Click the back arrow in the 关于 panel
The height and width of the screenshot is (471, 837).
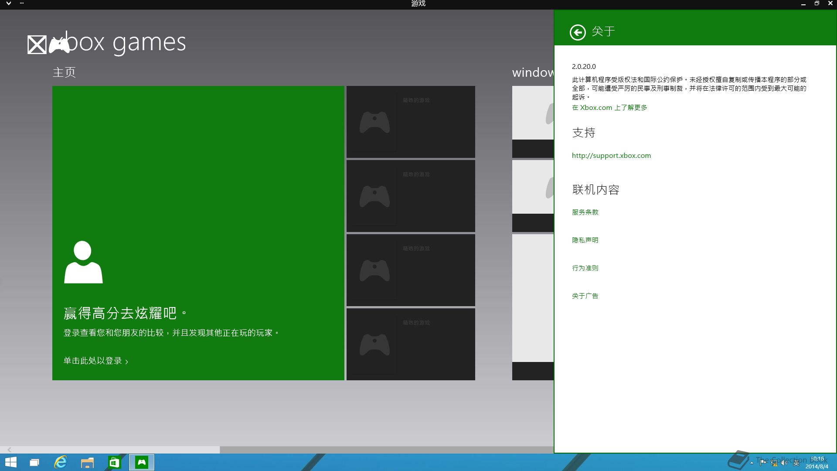coord(578,32)
